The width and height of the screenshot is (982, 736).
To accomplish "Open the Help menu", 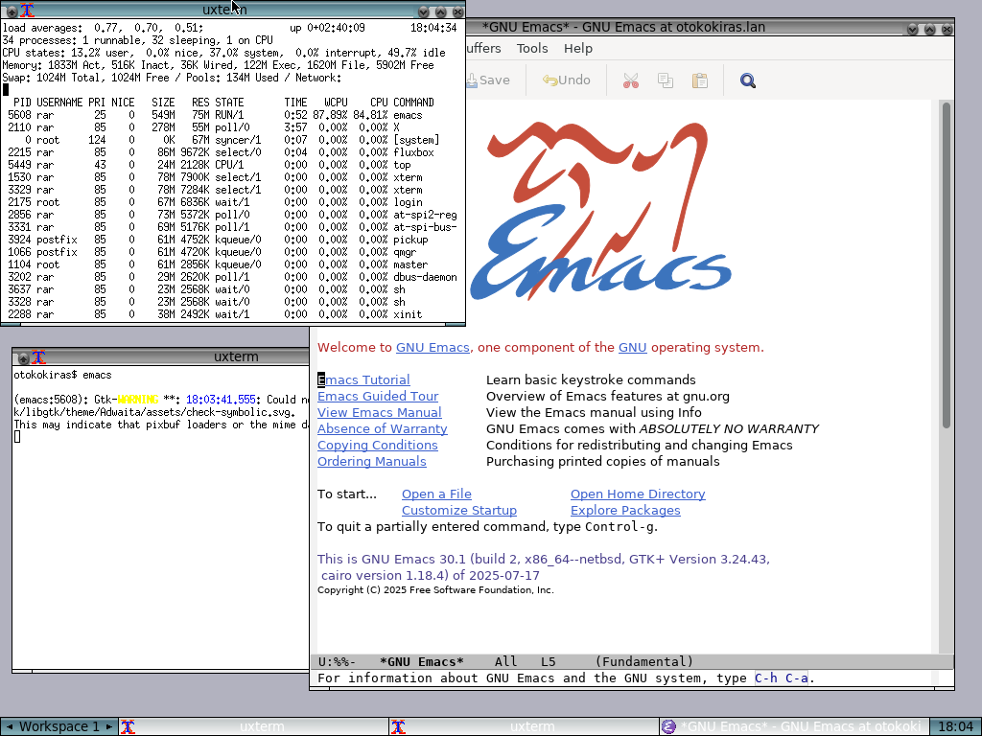I will coord(578,48).
